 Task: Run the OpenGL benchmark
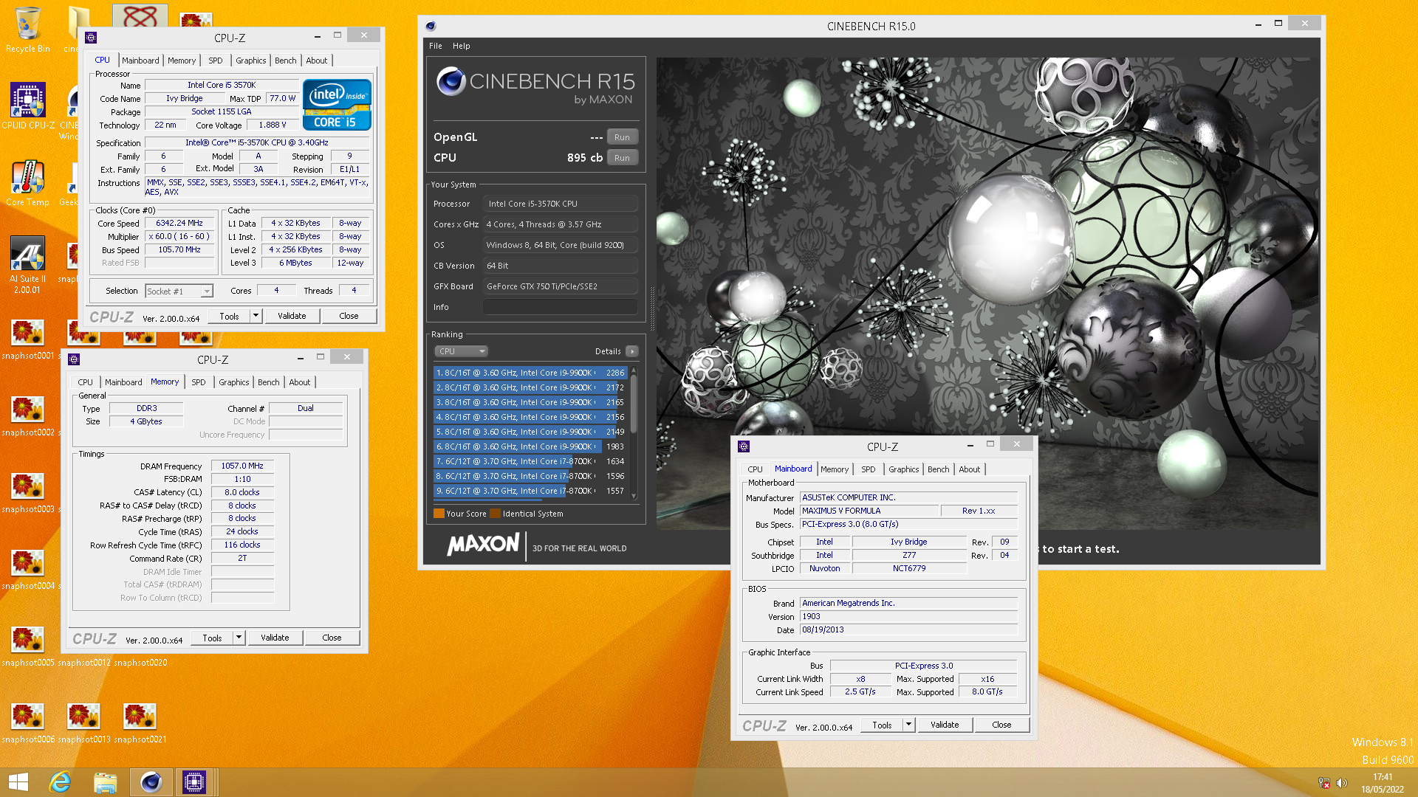(x=623, y=137)
